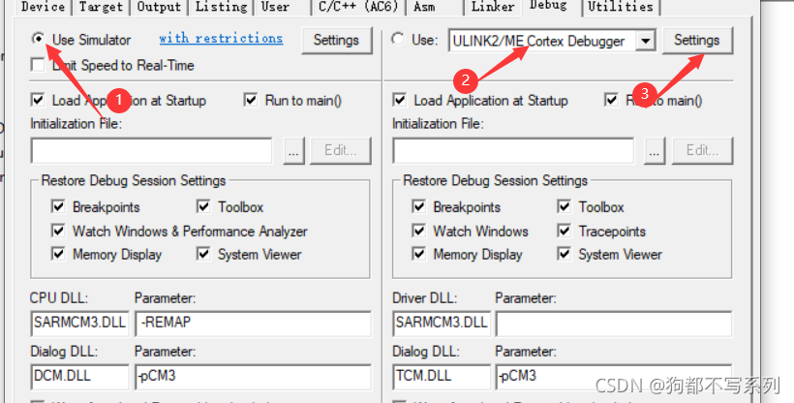Click the simulator Settings button

point(336,41)
